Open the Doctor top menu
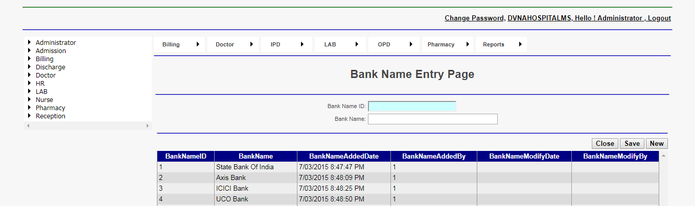695x206 pixels. pyautogui.click(x=233, y=44)
